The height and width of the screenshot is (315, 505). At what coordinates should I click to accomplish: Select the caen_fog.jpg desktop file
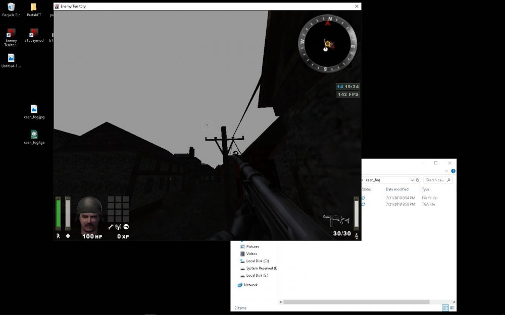34,112
